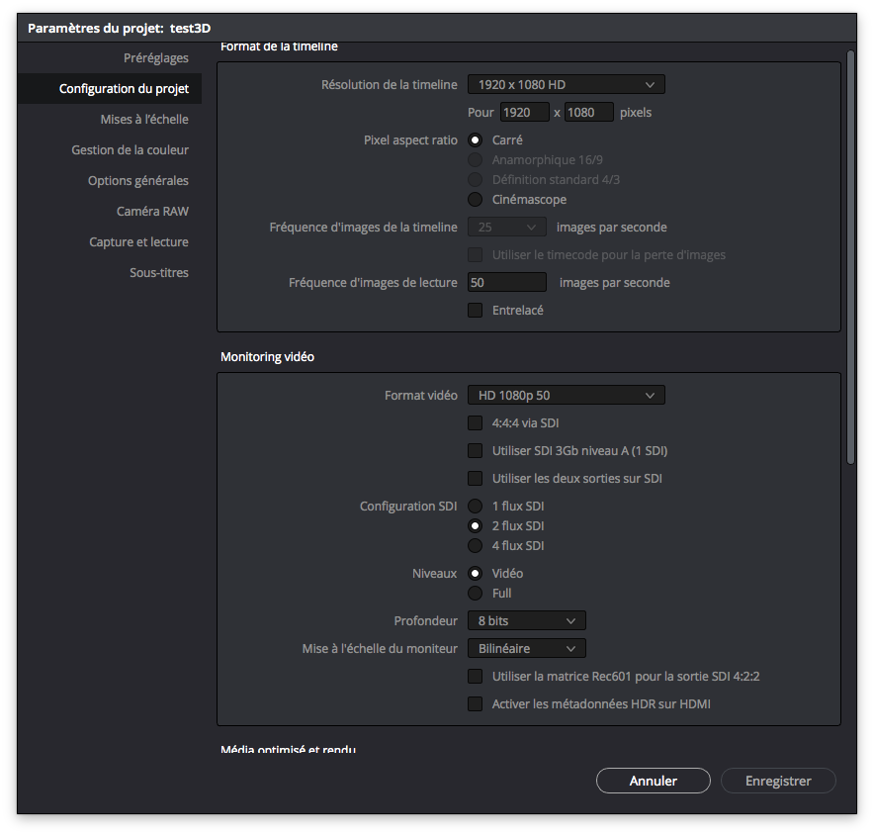Go to Caméra RAW settings
The image size is (874, 835).
coord(152,211)
